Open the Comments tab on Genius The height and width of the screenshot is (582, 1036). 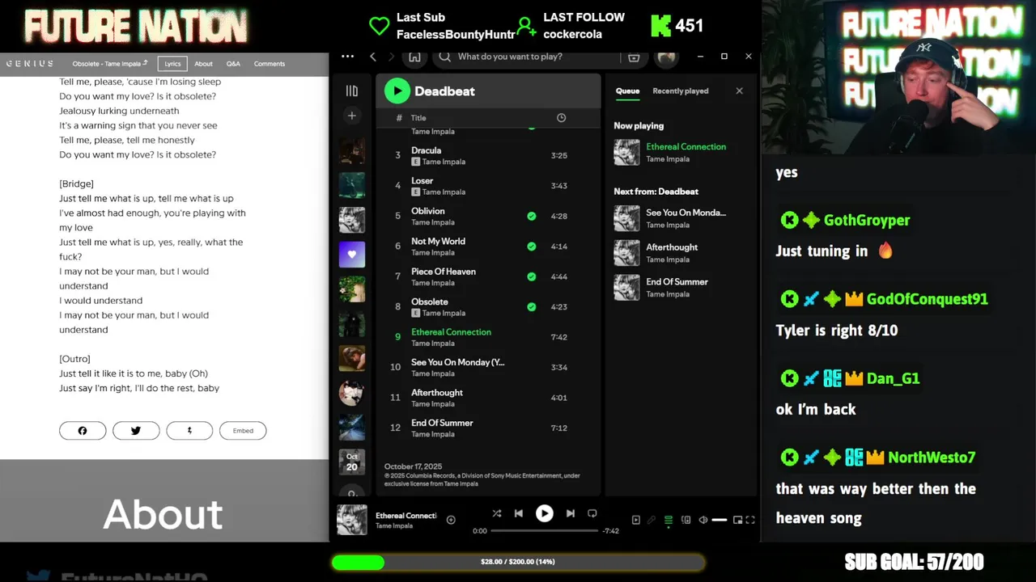coord(270,64)
